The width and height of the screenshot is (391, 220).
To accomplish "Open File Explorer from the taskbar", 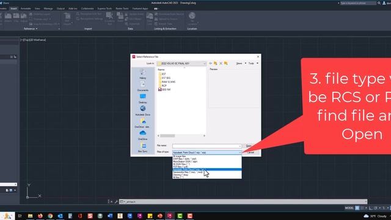I will click(x=30, y=216).
